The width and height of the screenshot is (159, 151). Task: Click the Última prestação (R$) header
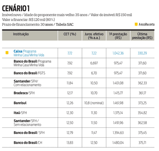coord(142,36)
